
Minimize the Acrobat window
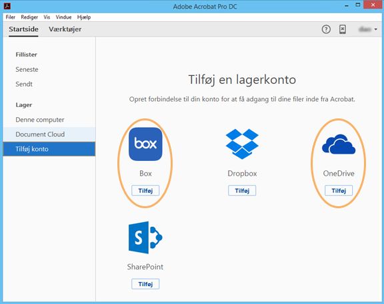347,5
